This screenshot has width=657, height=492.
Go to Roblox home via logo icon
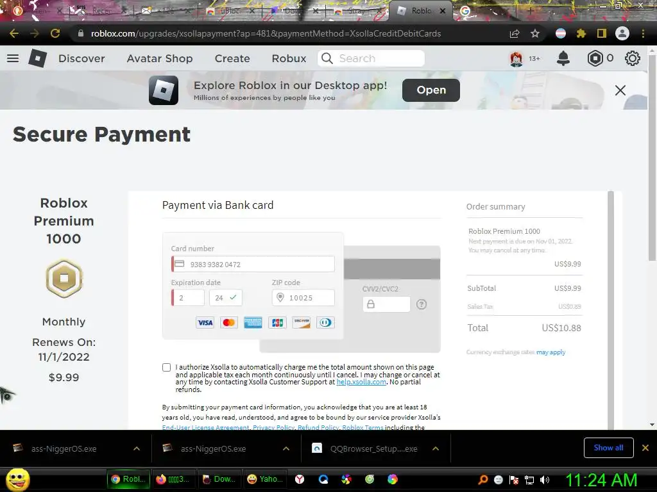[37, 58]
